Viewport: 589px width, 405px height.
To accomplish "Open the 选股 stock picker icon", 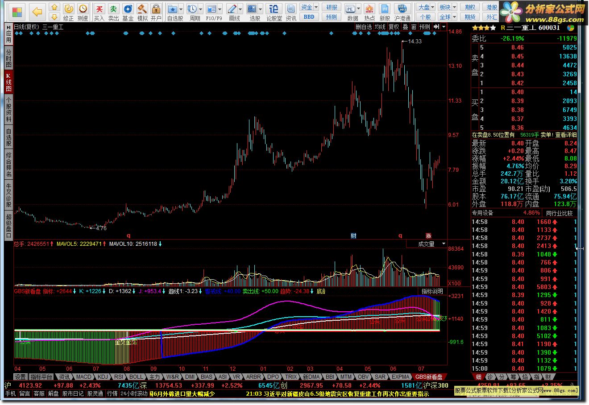I will [x=253, y=12].
